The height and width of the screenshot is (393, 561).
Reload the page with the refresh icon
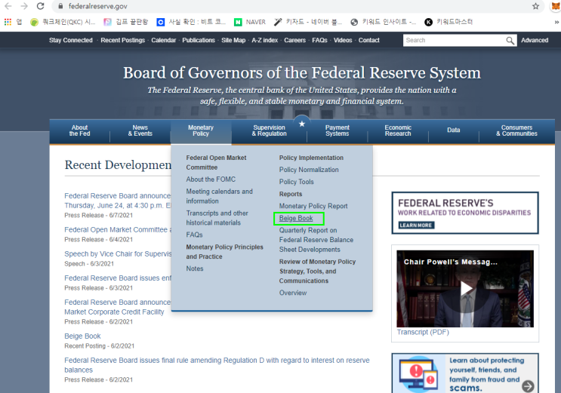(x=41, y=6)
